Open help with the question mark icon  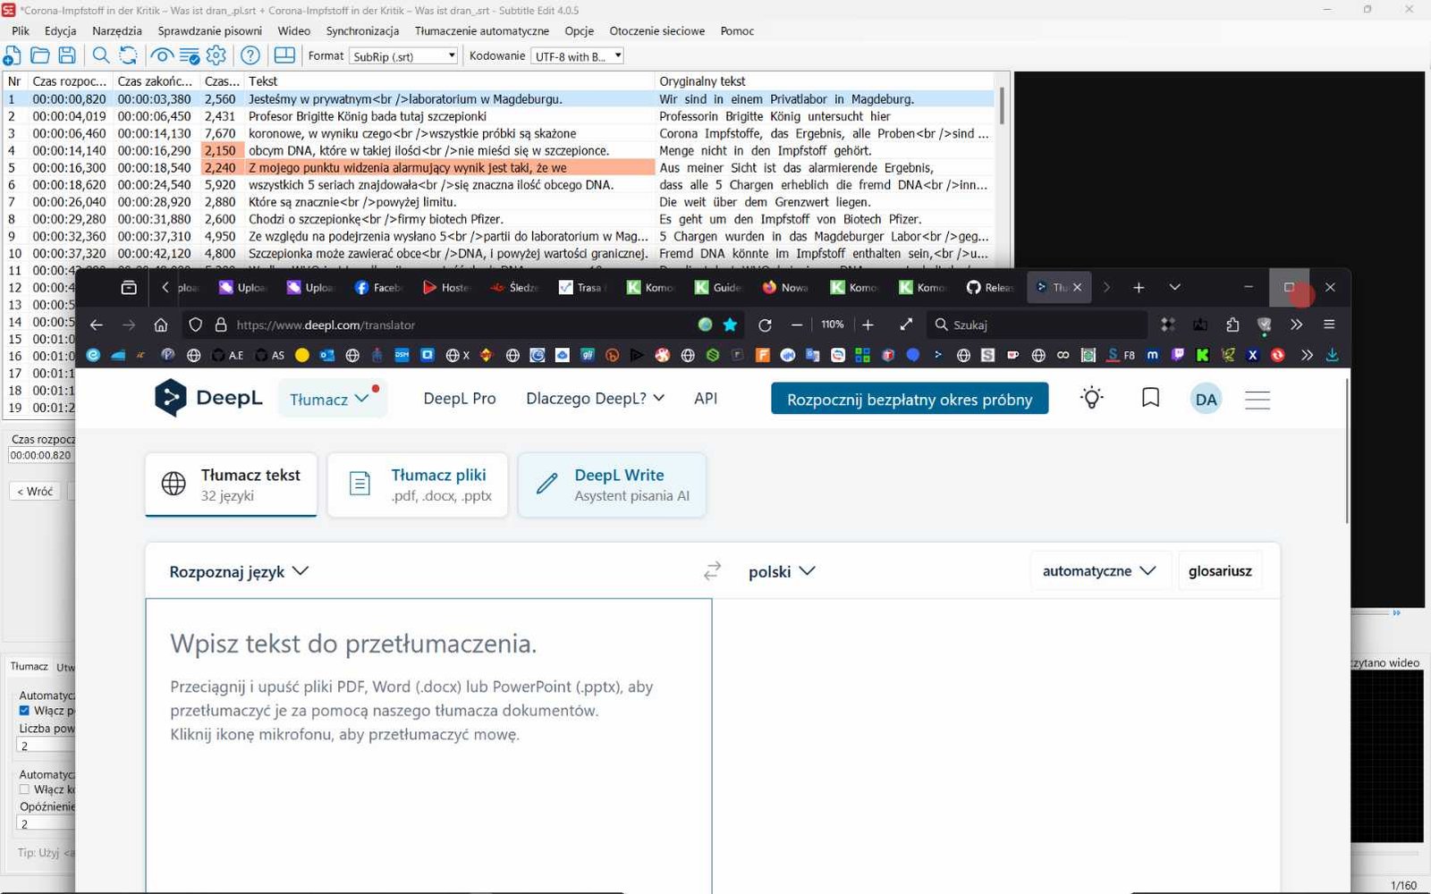(250, 55)
